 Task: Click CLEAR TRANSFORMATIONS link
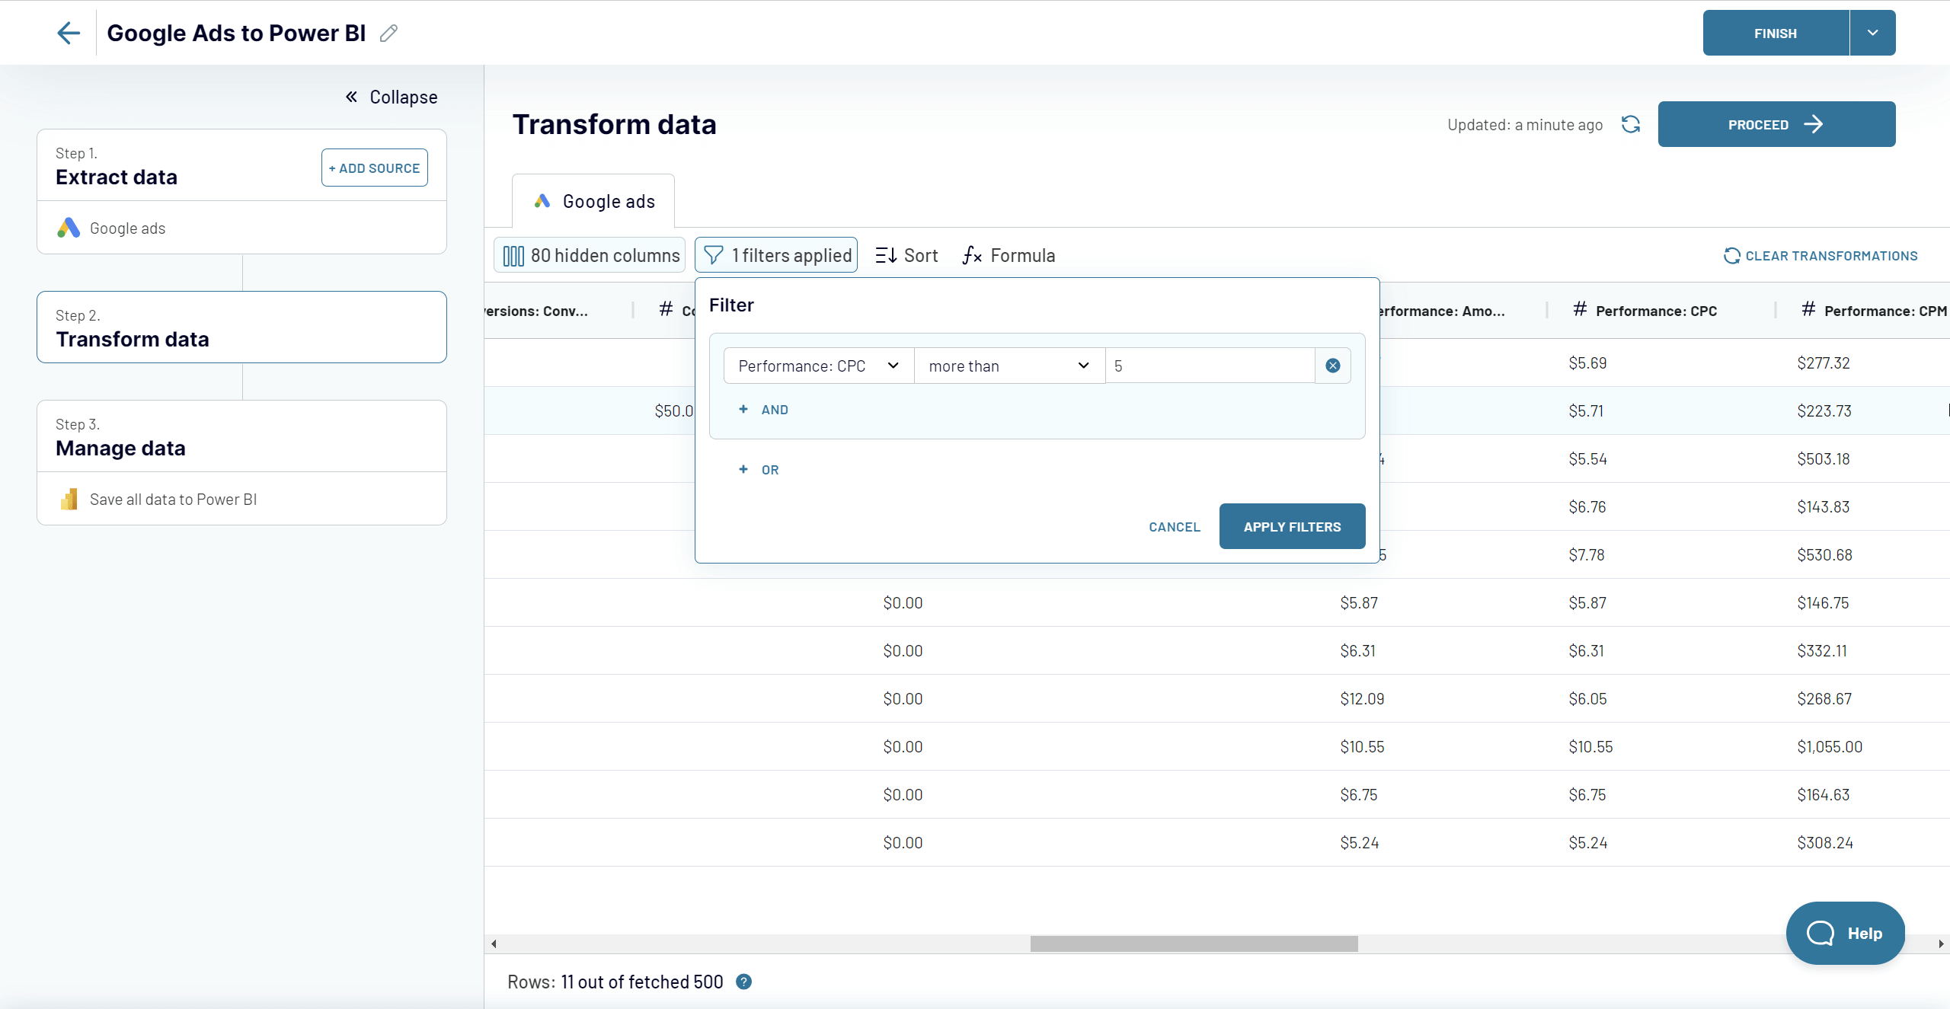(x=1821, y=256)
